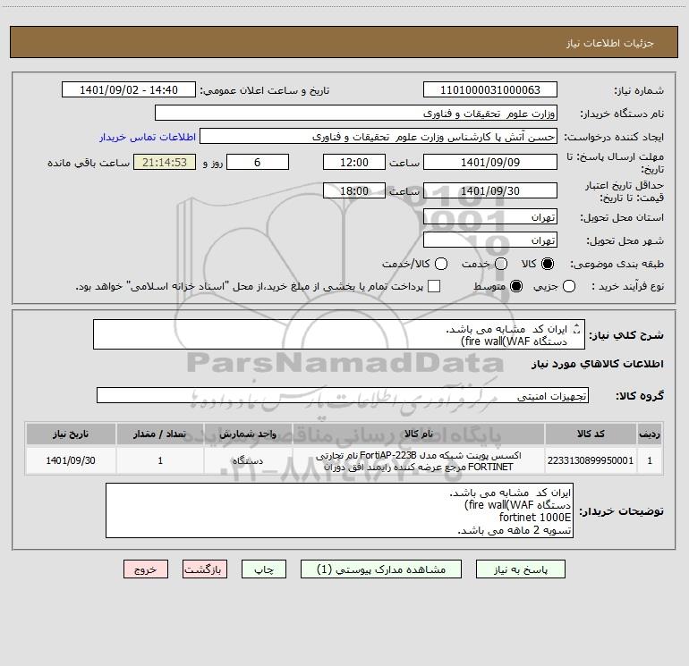Click the اطلاعات کالاهای مورد نیاز heading

[x=598, y=364]
